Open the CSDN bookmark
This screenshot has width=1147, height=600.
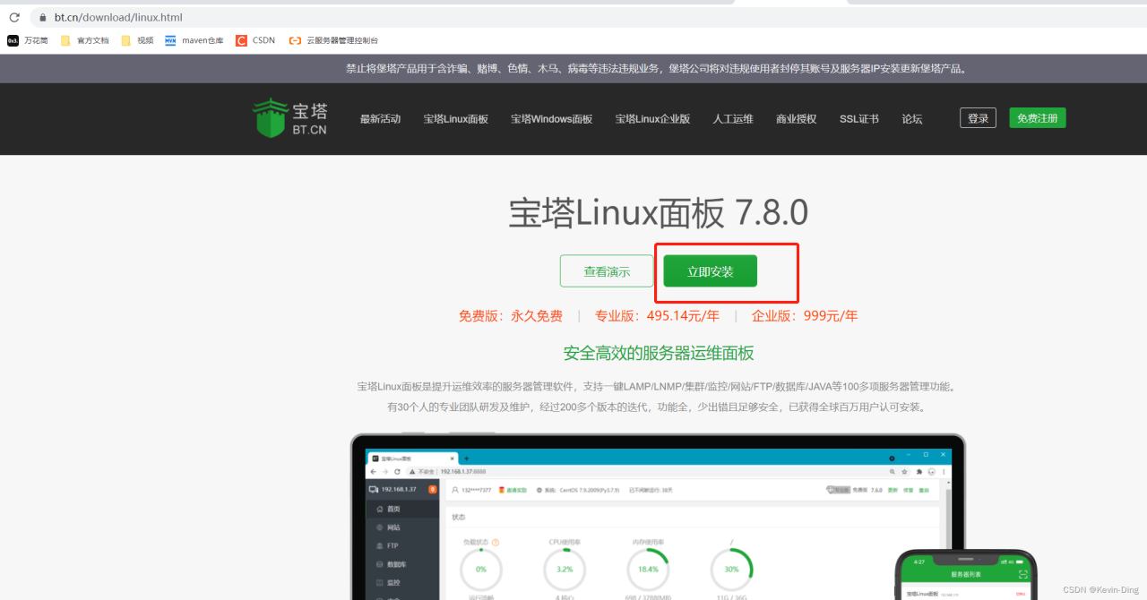(x=254, y=40)
